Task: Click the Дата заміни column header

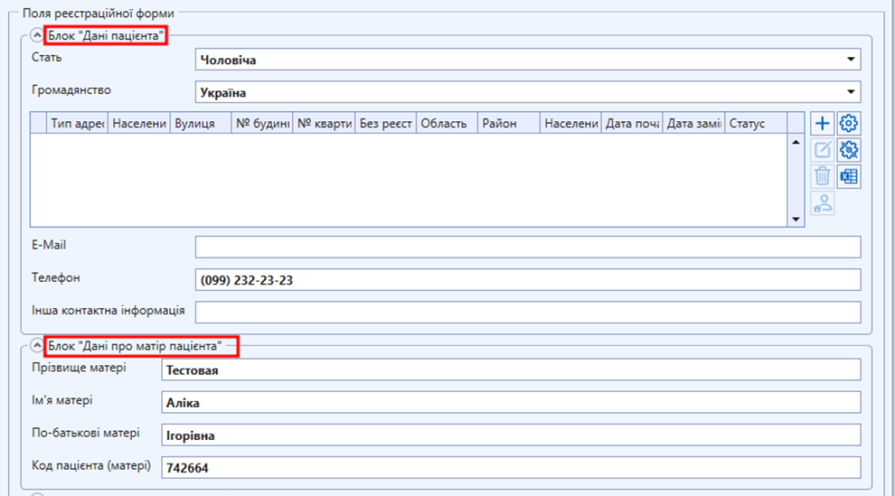Action: [693, 123]
